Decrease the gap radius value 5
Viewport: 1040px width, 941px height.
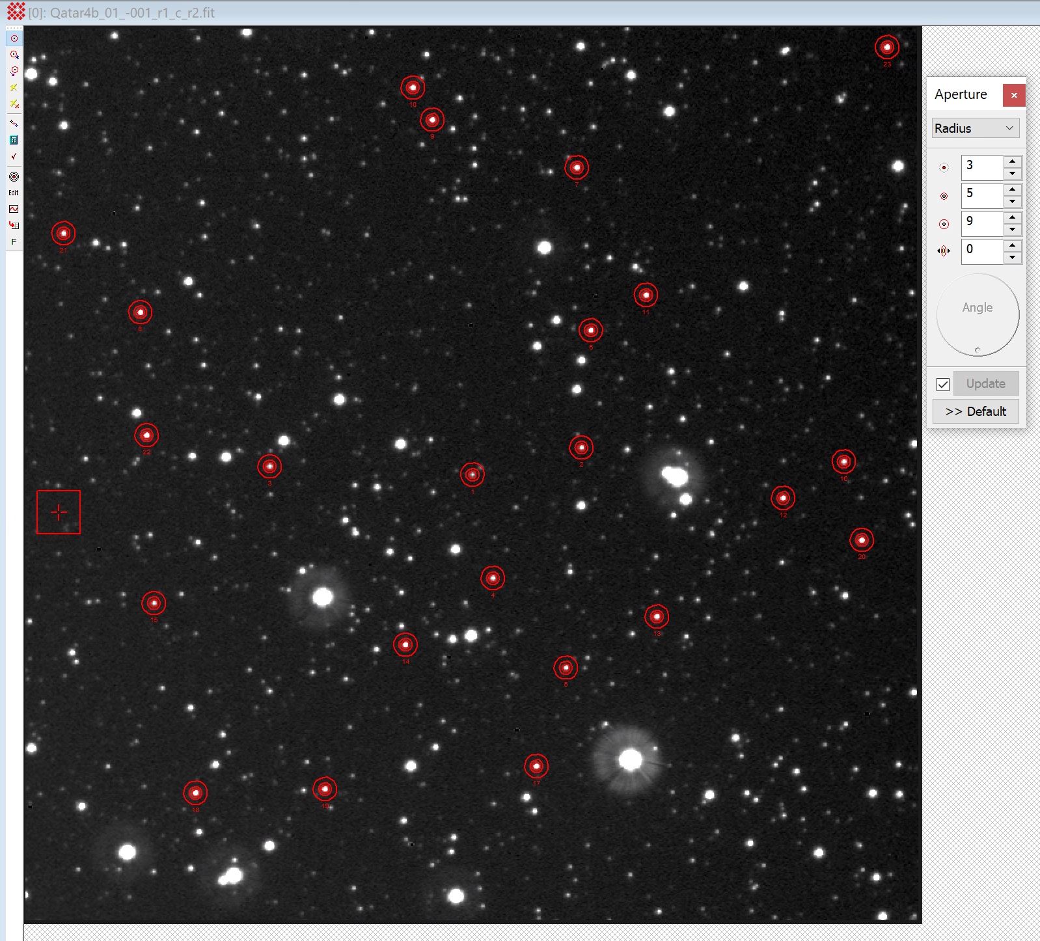tap(1012, 202)
